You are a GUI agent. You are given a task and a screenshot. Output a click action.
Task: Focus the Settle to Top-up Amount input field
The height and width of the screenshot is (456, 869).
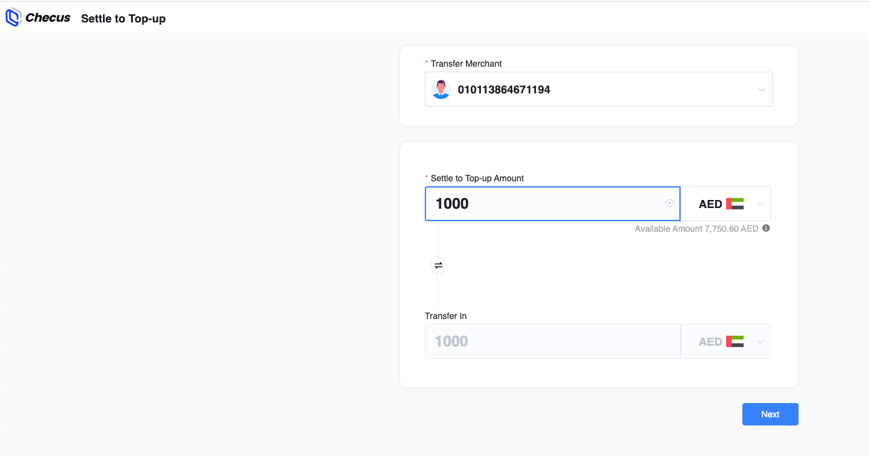543,204
